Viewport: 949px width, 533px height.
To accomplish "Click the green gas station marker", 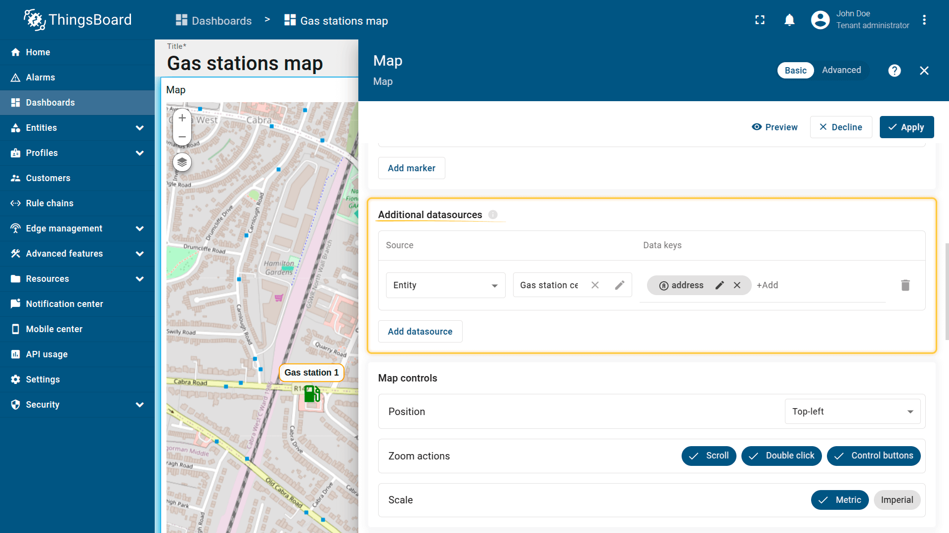I will (x=312, y=394).
